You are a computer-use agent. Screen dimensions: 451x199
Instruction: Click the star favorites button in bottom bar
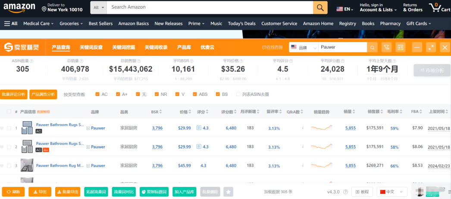229,192
